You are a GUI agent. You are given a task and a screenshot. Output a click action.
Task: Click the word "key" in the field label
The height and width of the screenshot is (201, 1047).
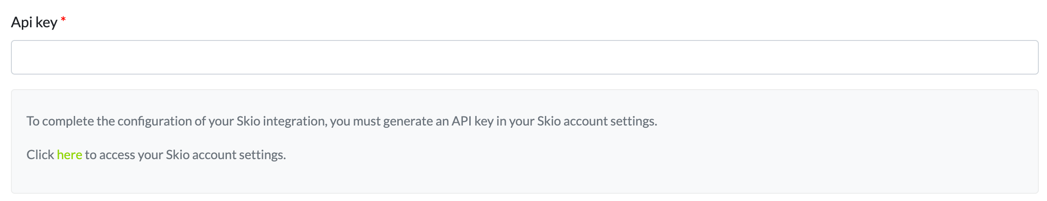(x=46, y=22)
